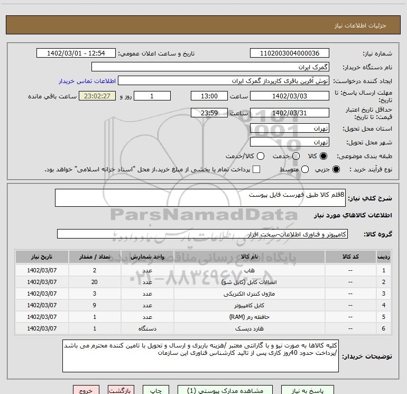Click the buyer organization field گمرک ایران
407x394 pixels.
(210, 67)
